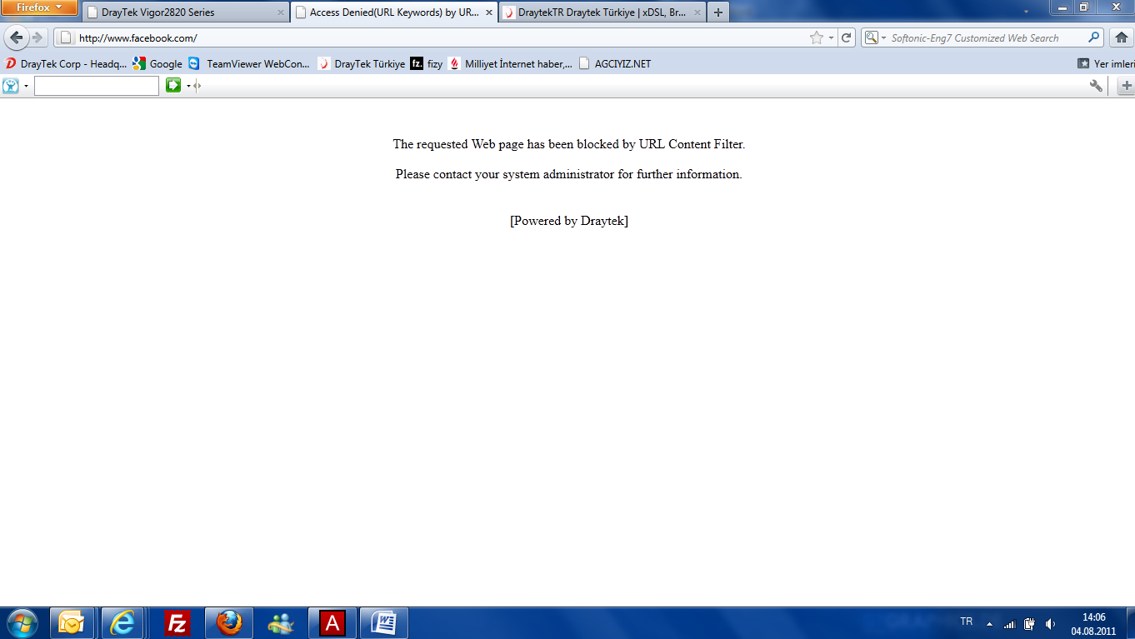Open Internet Explorer from the taskbar
This screenshot has width=1135, height=639.
(x=123, y=623)
